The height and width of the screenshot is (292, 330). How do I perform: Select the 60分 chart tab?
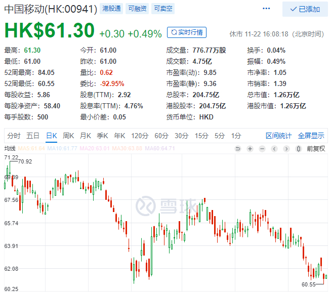[x=161, y=136]
